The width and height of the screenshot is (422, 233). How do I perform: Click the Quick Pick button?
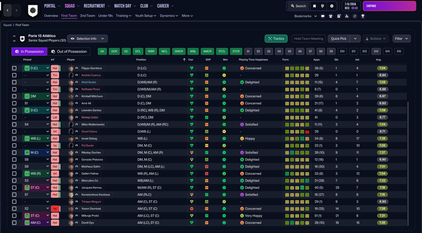click(x=339, y=39)
